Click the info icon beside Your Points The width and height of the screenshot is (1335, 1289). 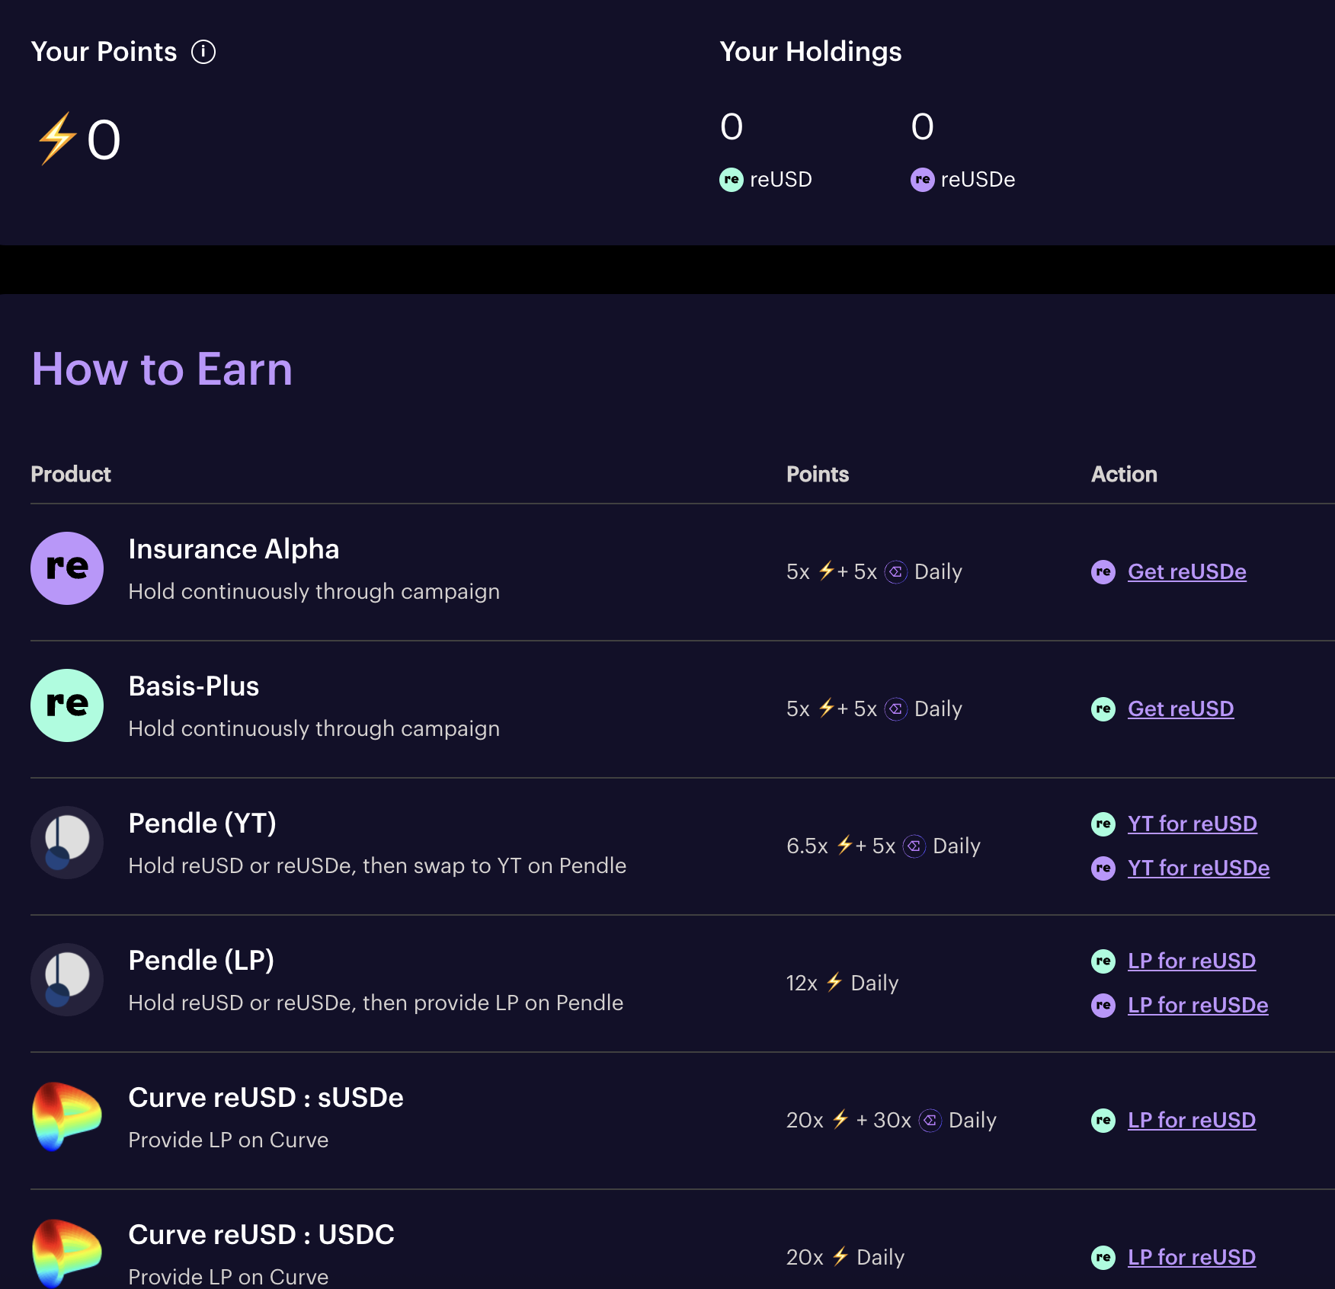pyautogui.click(x=203, y=52)
